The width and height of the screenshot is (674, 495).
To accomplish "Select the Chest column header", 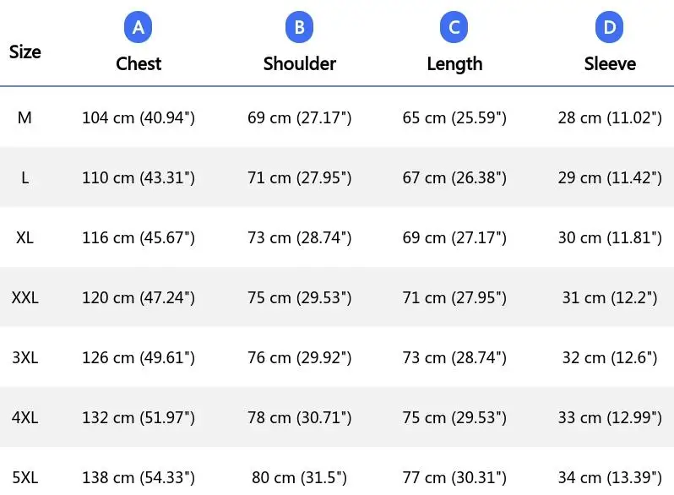I will click(139, 63).
